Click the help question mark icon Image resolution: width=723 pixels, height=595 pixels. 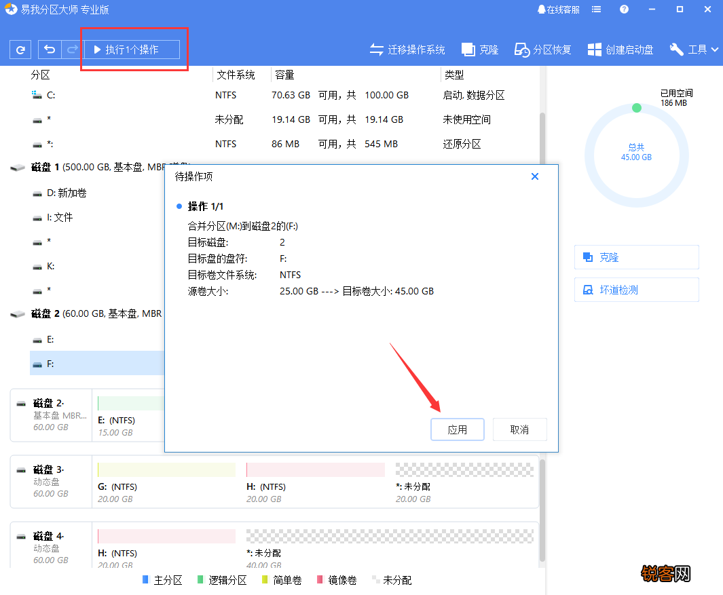[624, 9]
